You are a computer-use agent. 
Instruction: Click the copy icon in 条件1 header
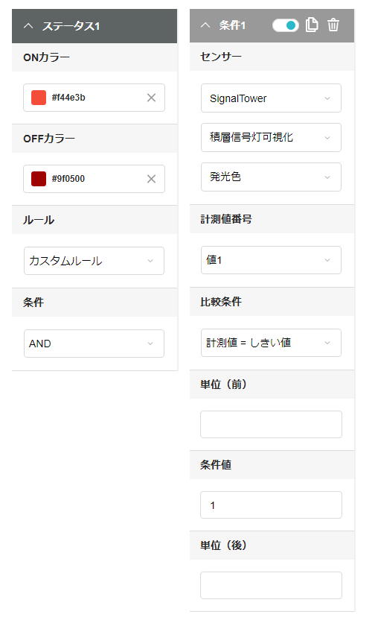pyautogui.click(x=312, y=25)
